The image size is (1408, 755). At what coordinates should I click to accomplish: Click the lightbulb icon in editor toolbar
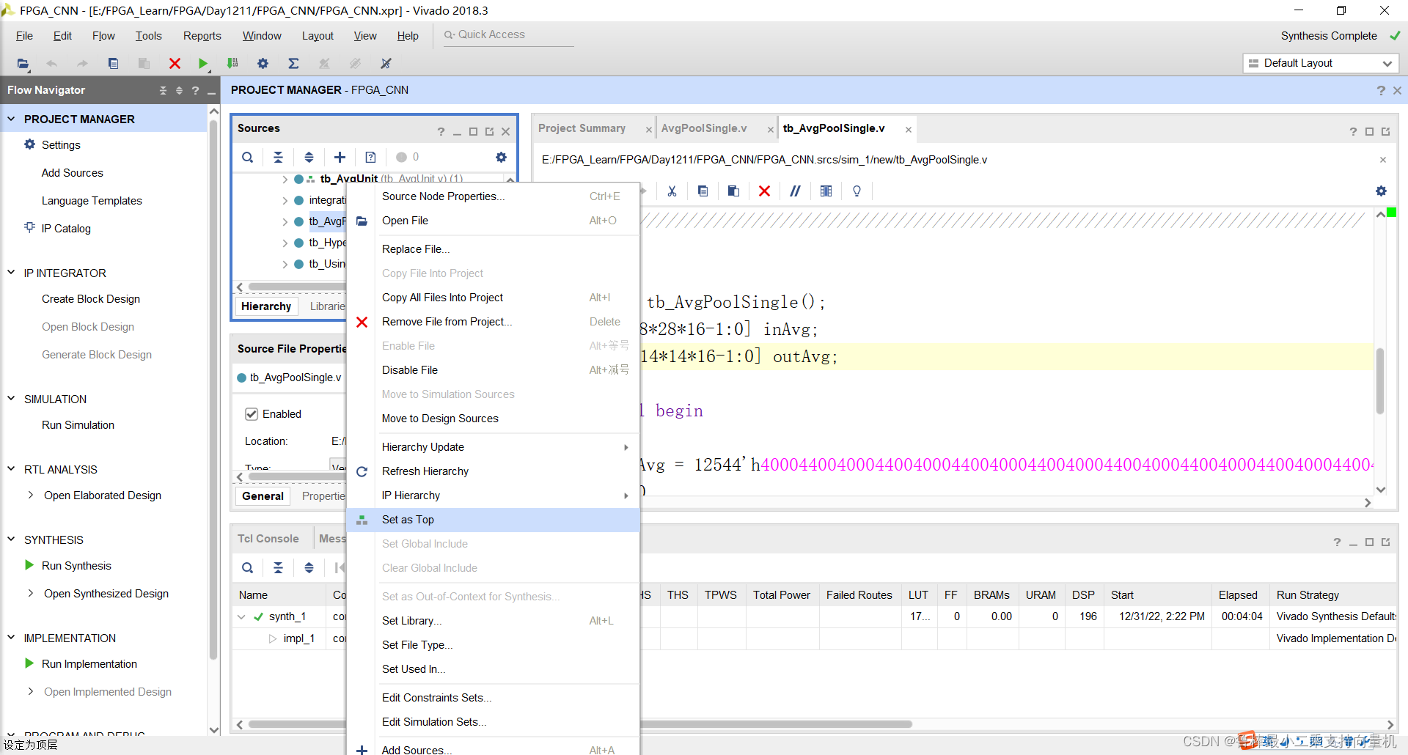[857, 191]
